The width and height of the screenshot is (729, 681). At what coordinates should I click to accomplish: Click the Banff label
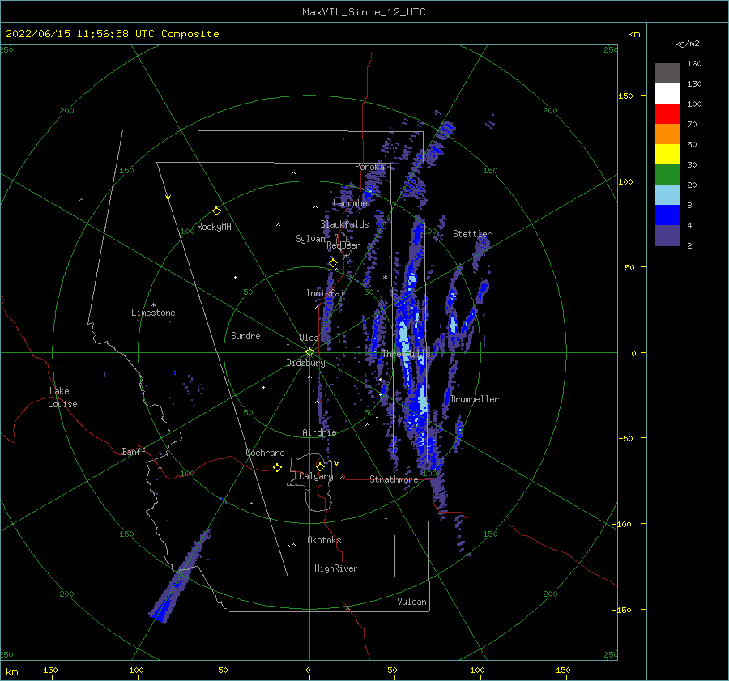[134, 451]
